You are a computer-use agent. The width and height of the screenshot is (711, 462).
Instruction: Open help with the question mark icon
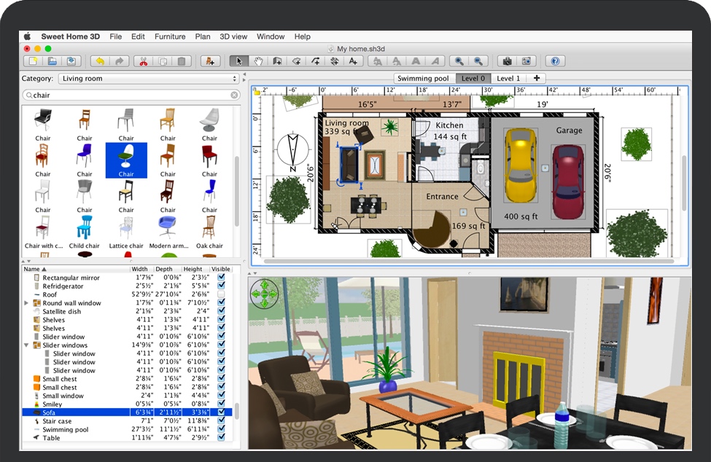[x=555, y=61]
